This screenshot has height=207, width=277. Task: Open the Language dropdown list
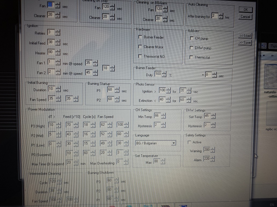point(174,143)
